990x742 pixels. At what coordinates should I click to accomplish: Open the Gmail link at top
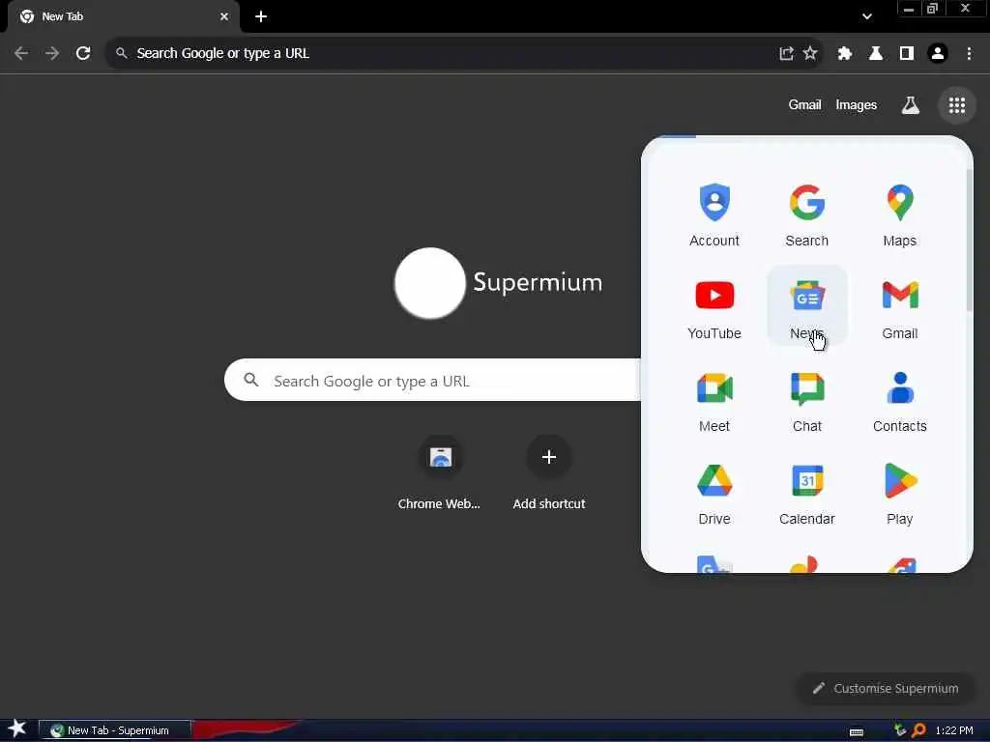pyautogui.click(x=804, y=104)
